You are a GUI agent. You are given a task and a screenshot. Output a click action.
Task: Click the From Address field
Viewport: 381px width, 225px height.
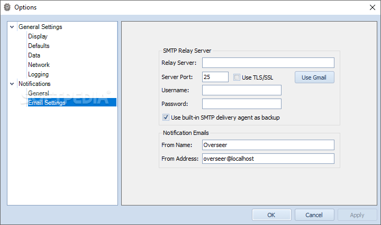pos(268,159)
